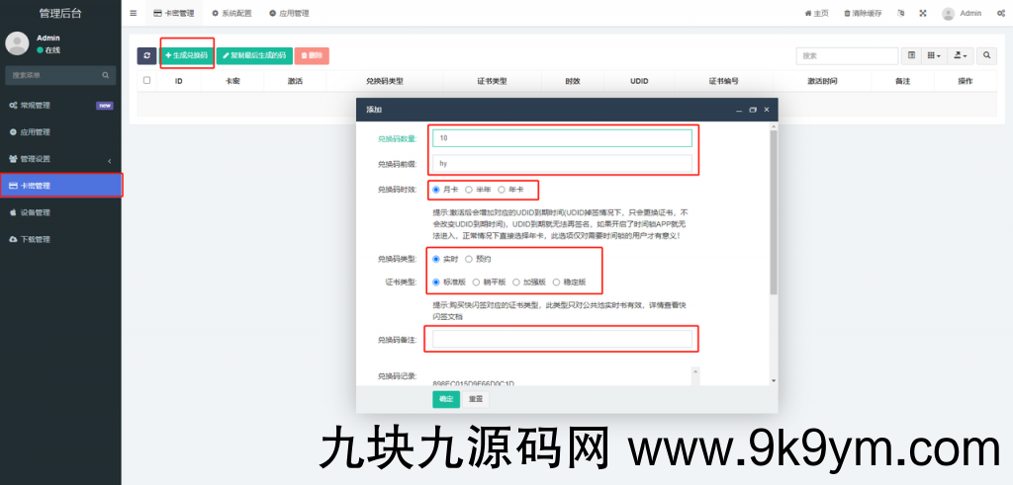Click 清除缓存 in the top bar

[863, 13]
